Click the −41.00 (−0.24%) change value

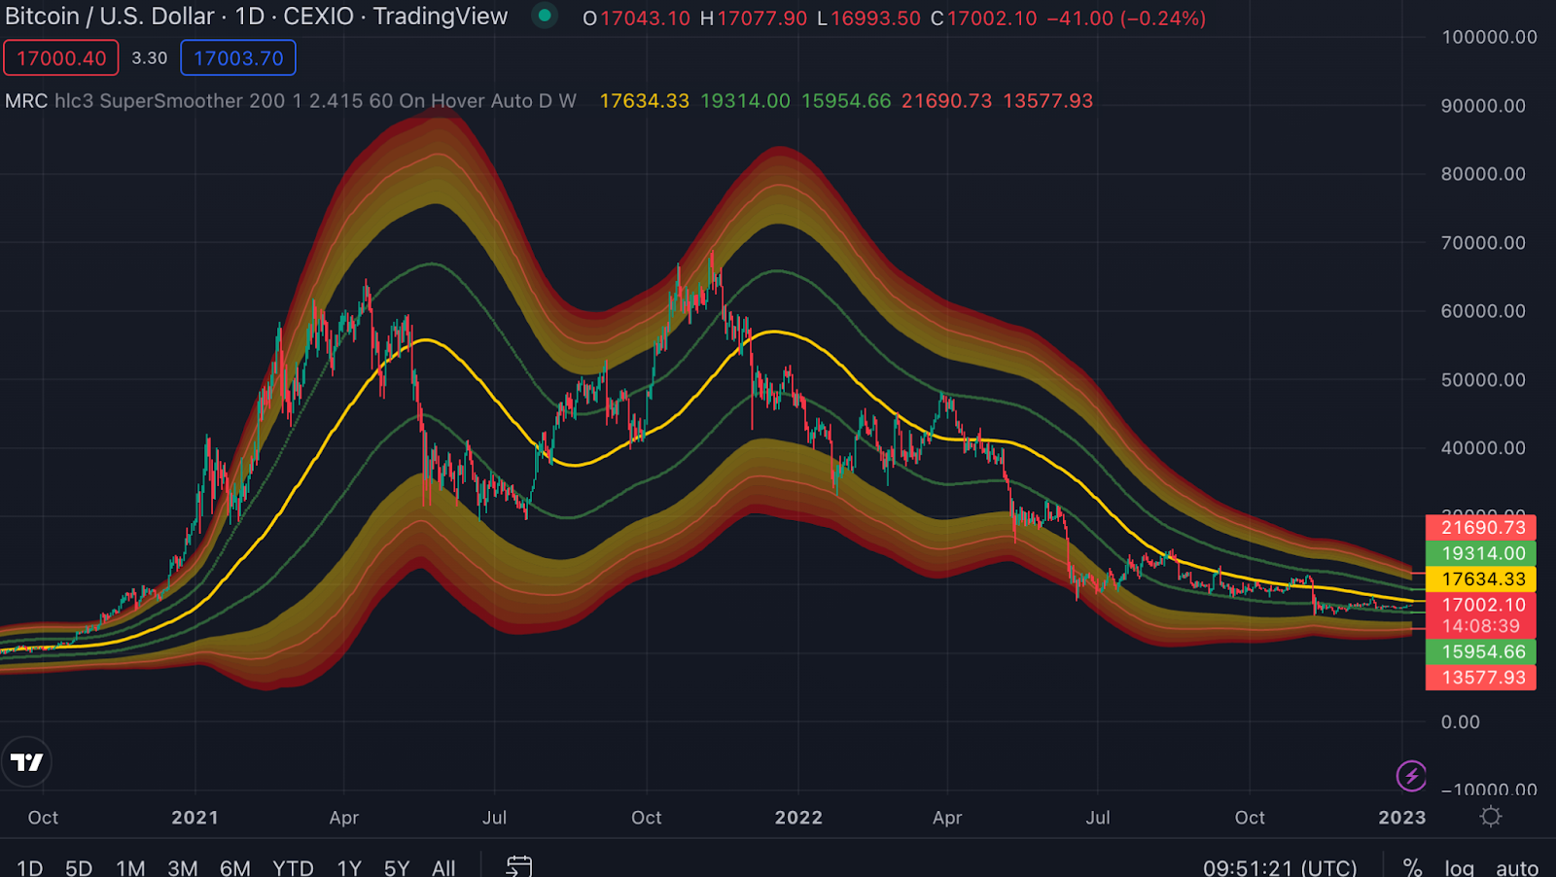point(1126,18)
